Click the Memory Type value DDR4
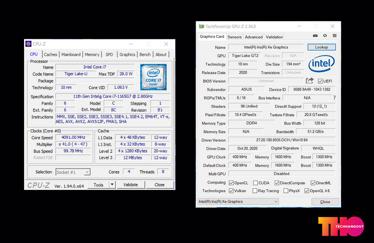 point(251,123)
